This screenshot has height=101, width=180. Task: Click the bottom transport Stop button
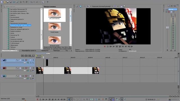point(53,99)
